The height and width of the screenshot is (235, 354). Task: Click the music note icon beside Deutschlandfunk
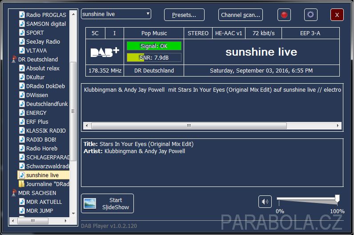(x=22, y=104)
